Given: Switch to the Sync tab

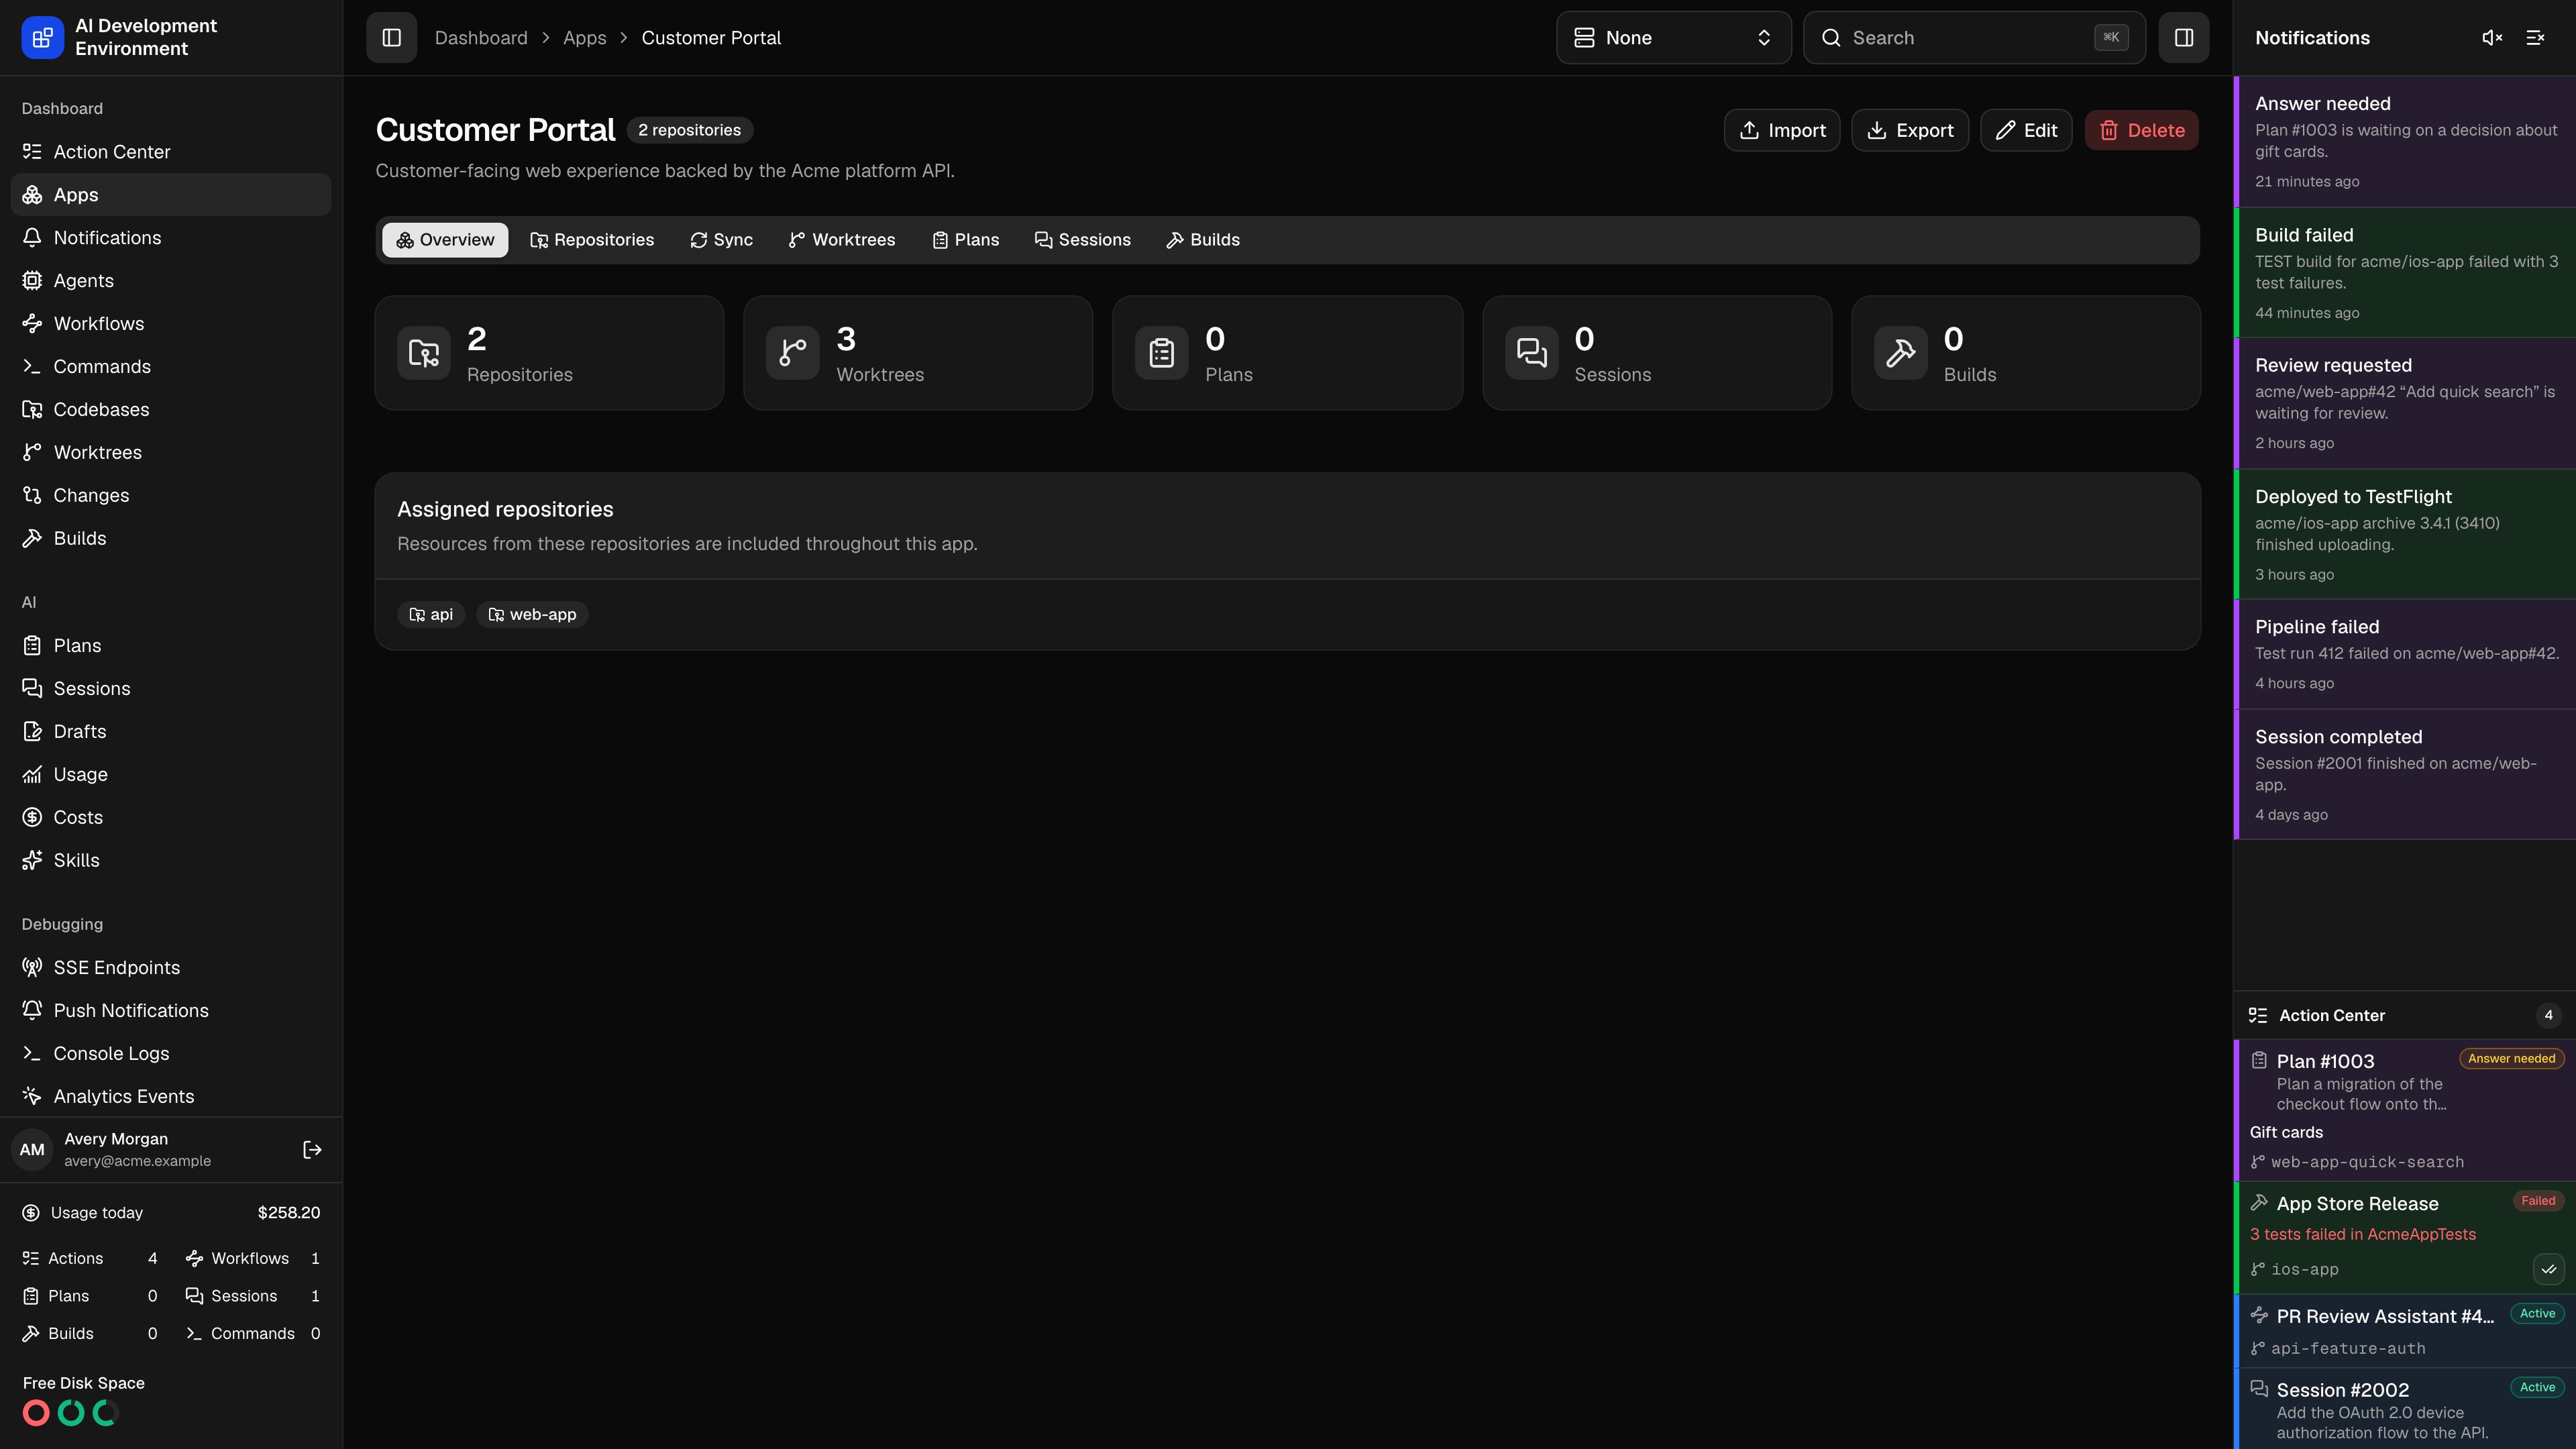Looking at the screenshot, I should tap(721, 240).
